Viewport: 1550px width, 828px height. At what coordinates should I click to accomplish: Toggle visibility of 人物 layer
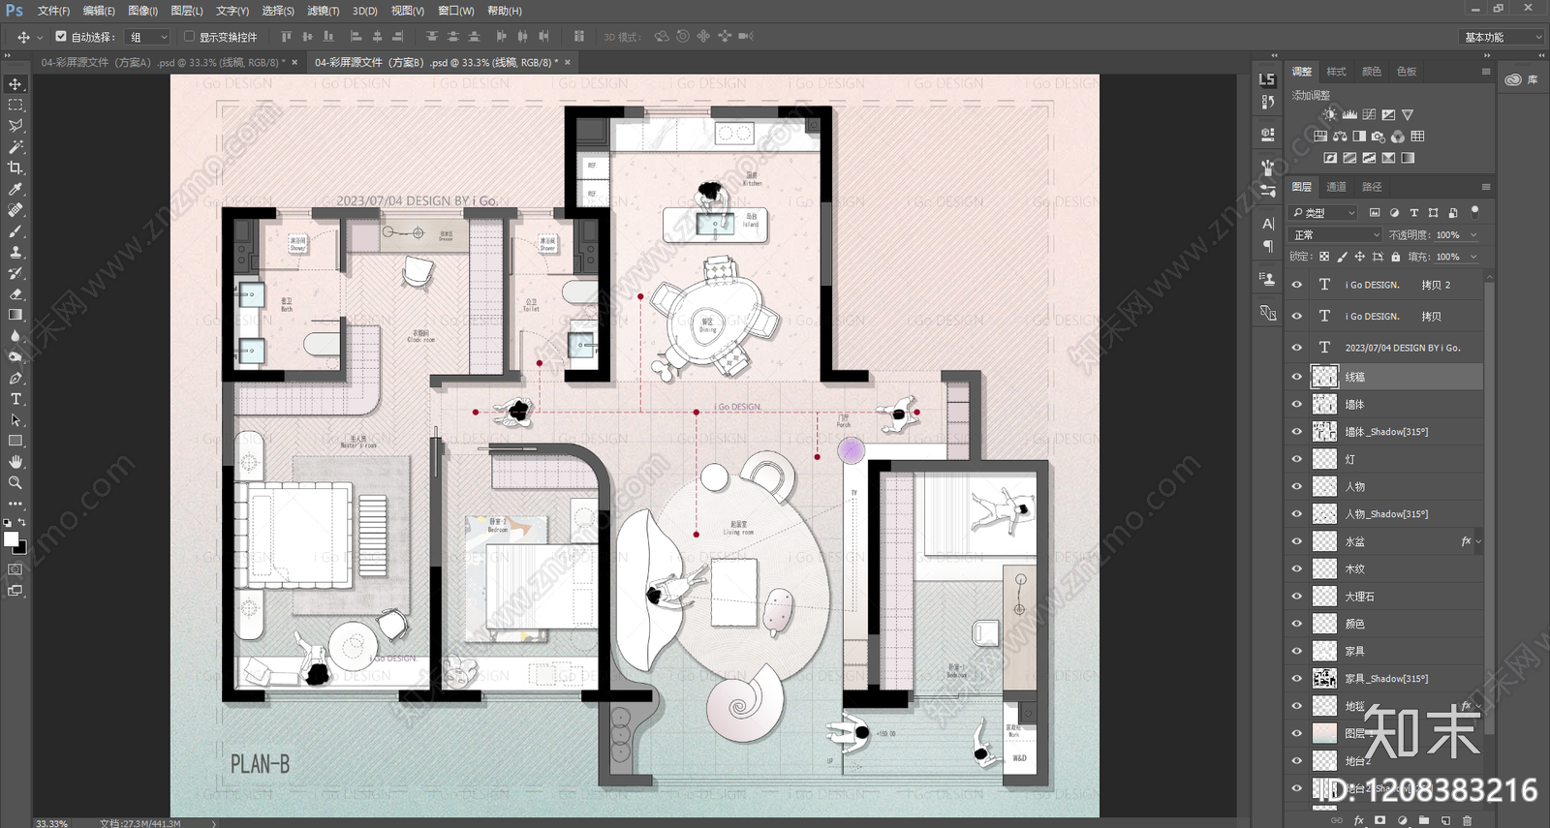click(x=1296, y=487)
